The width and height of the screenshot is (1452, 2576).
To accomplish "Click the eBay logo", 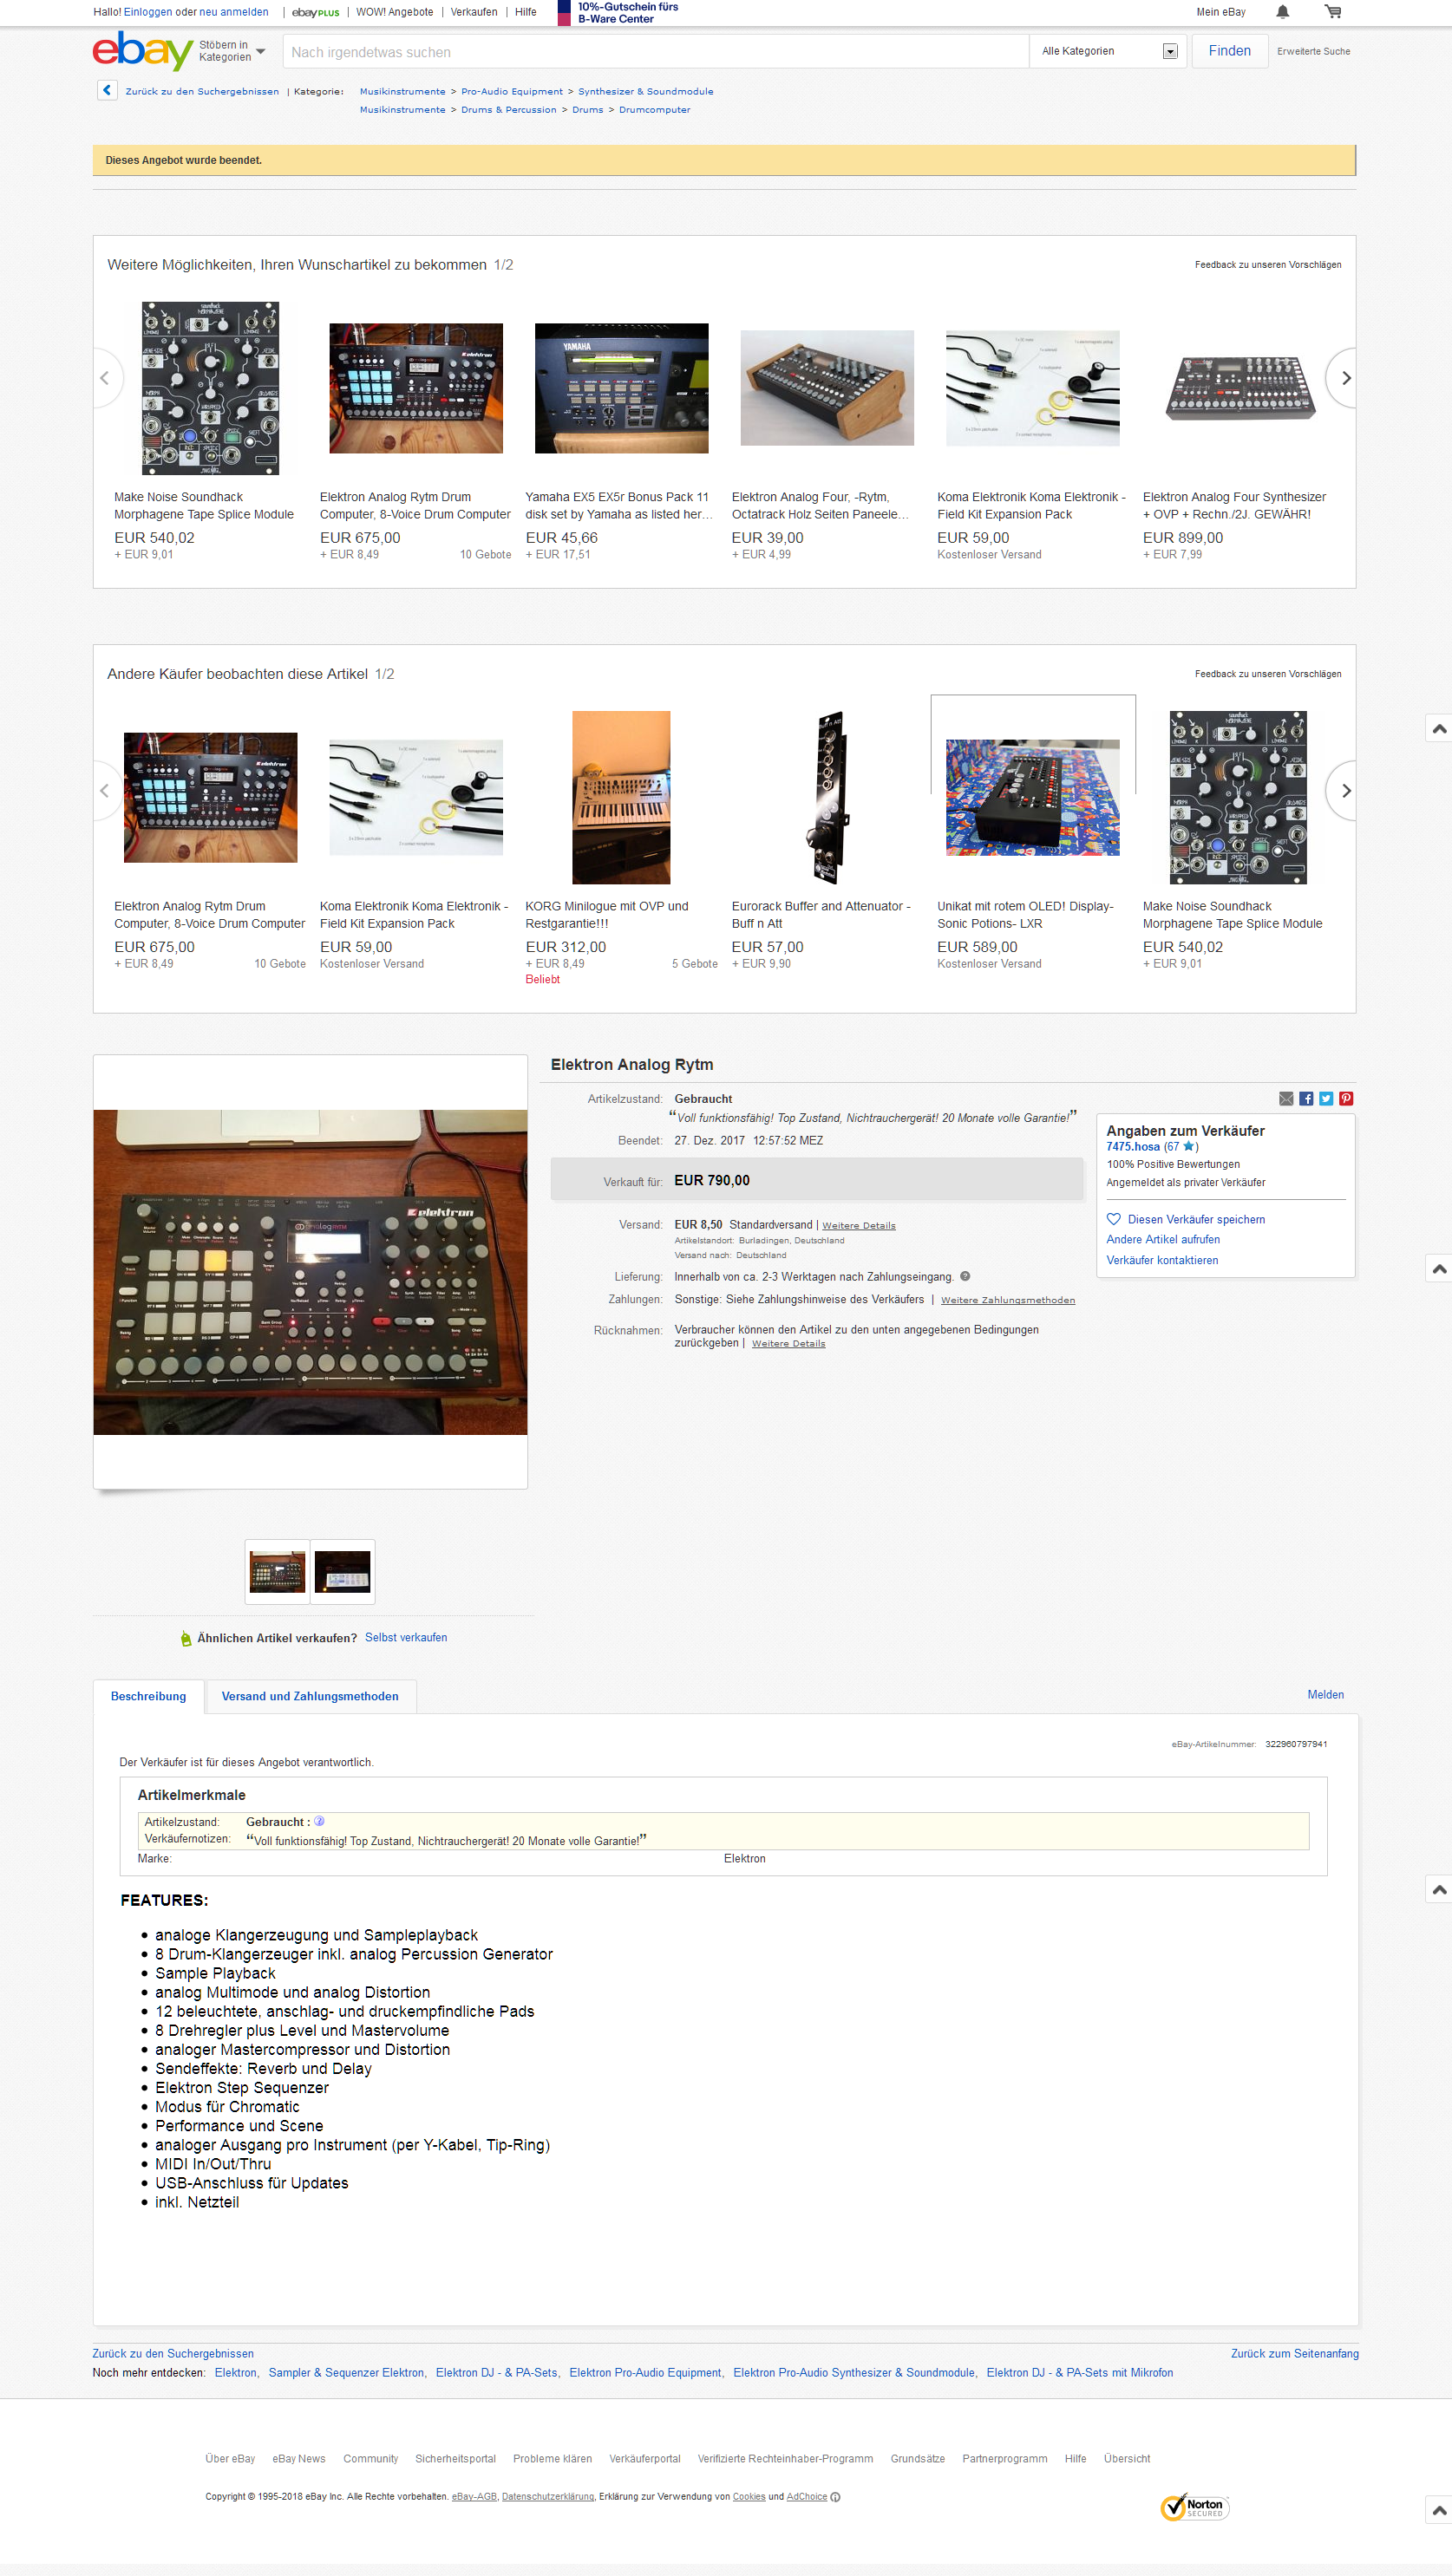I will [142, 50].
